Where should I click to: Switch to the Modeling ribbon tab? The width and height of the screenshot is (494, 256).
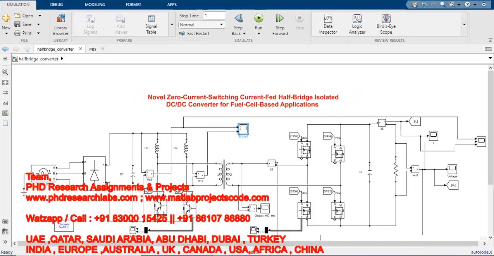tap(95, 5)
